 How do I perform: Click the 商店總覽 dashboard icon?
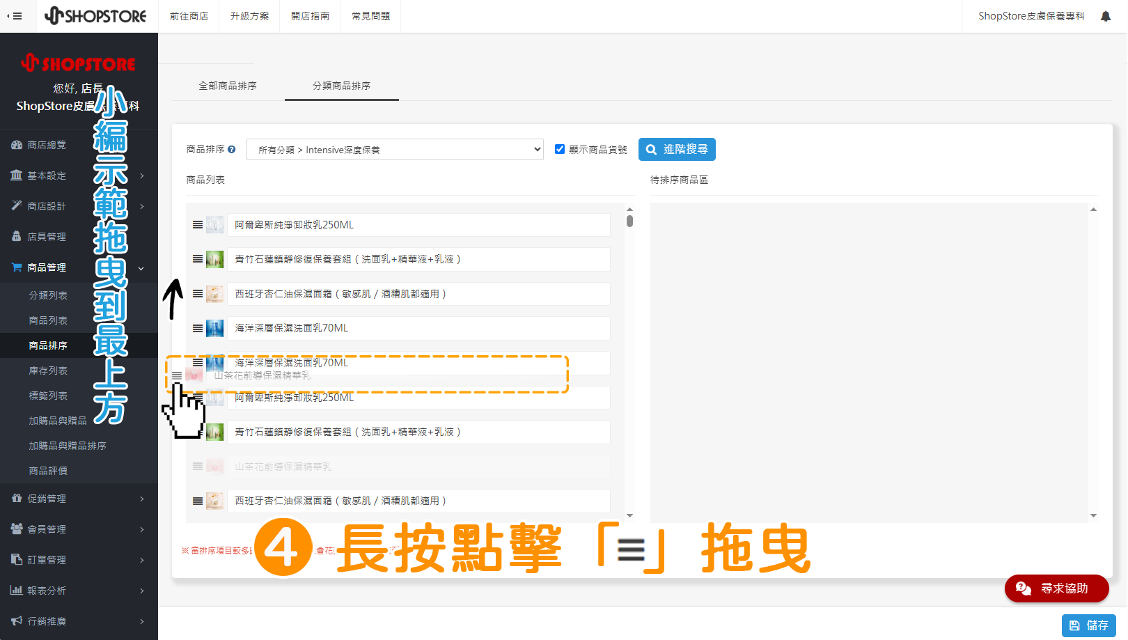click(x=17, y=145)
